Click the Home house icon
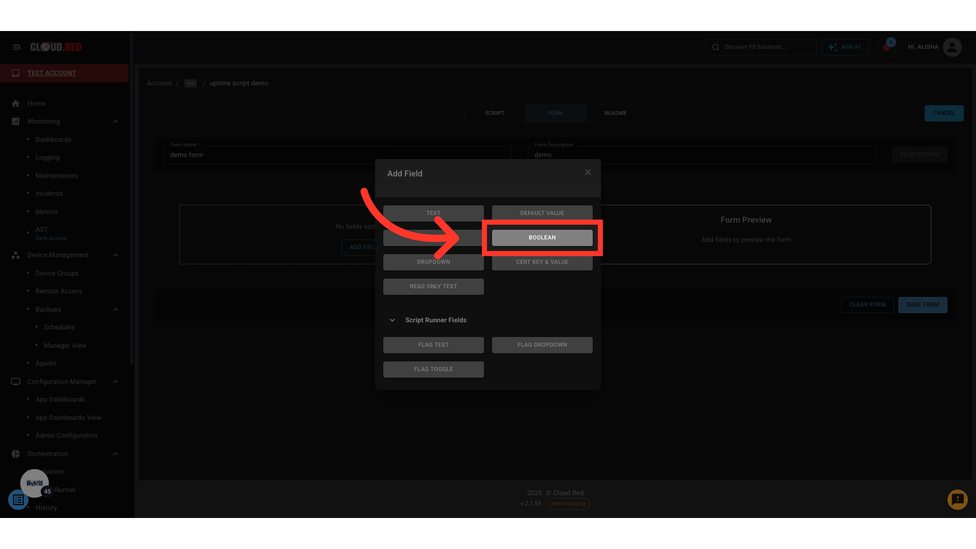The image size is (976, 549). [16, 104]
